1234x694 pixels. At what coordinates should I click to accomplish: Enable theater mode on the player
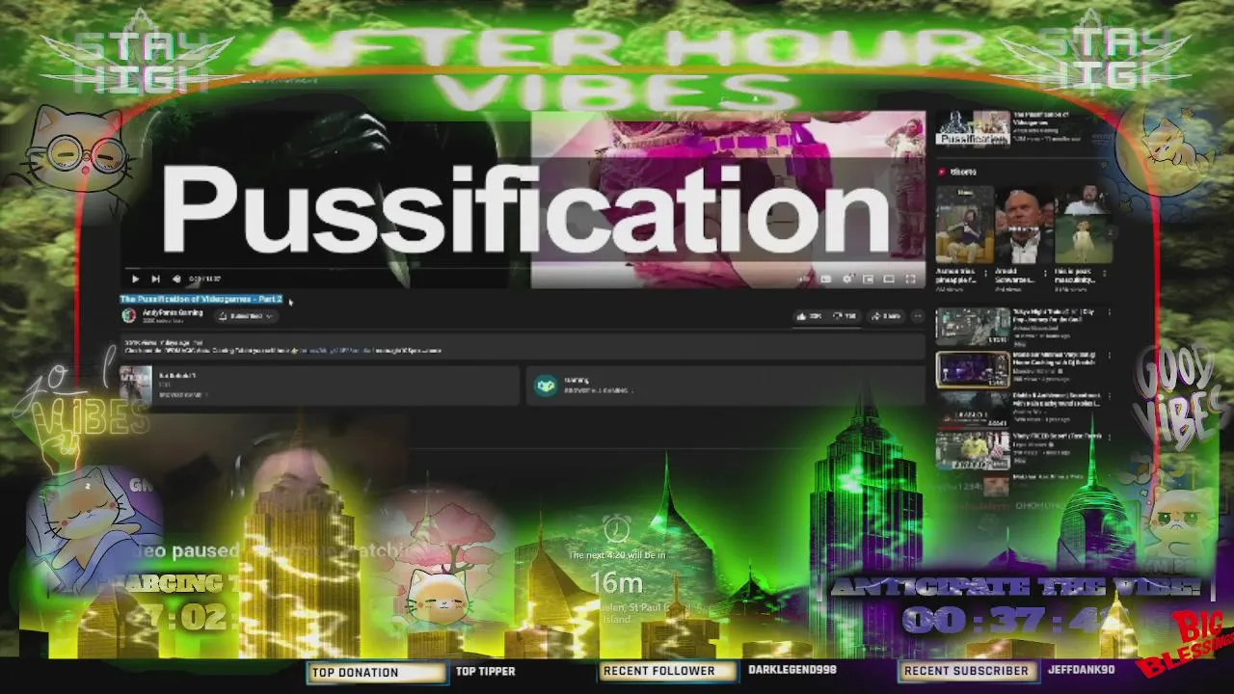pyautogui.click(x=889, y=280)
